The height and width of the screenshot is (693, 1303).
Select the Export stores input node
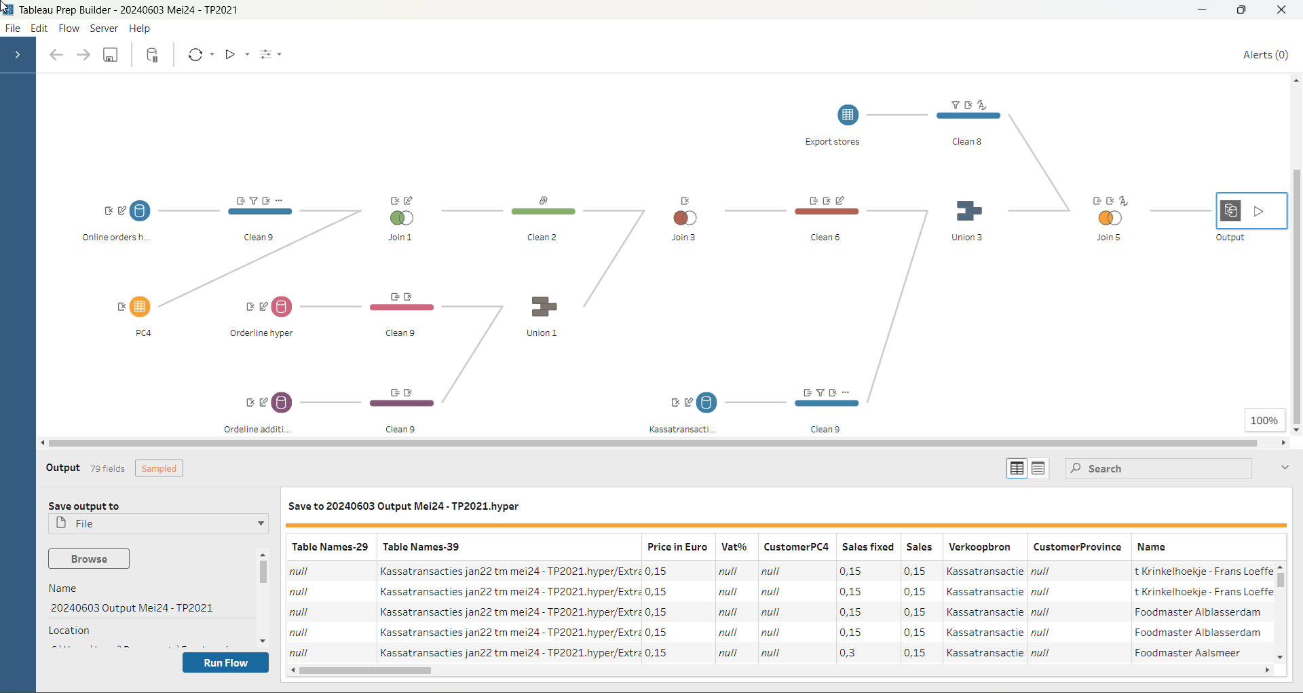(x=848, y=115)
